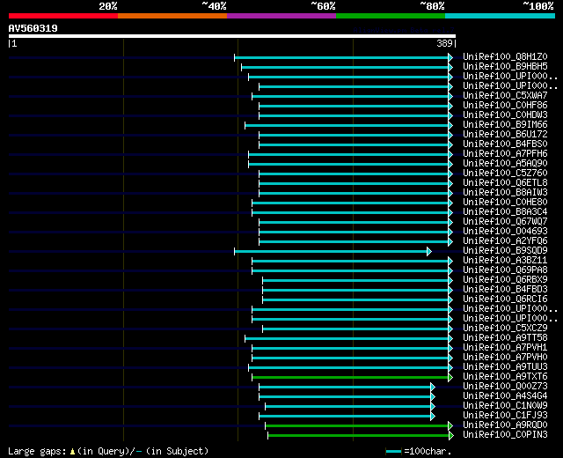Click the white AV560319 query sequence bar
Viewport: 563px width, 458px height.
pyautogui.click(x=232, y=36)
